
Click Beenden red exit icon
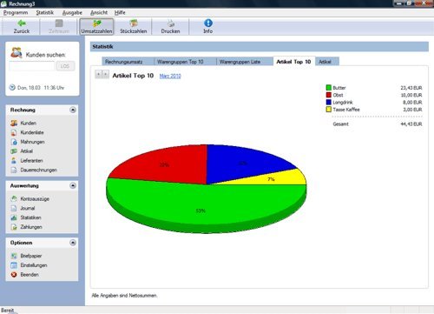(x=14, y=274)
